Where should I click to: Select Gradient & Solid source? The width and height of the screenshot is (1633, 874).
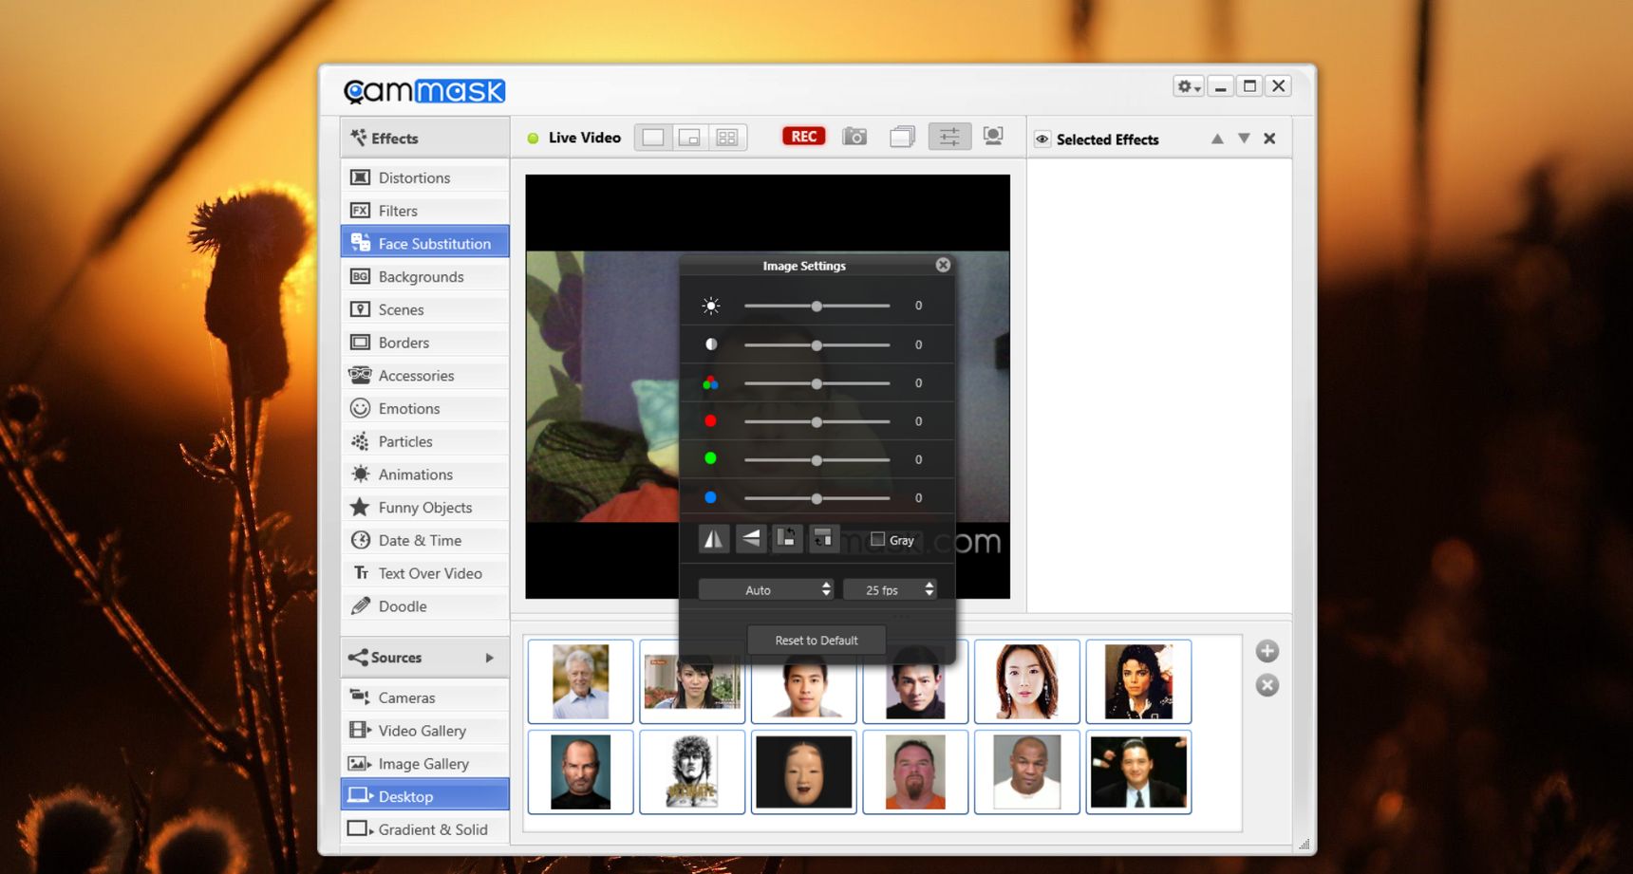click(424, 829)
